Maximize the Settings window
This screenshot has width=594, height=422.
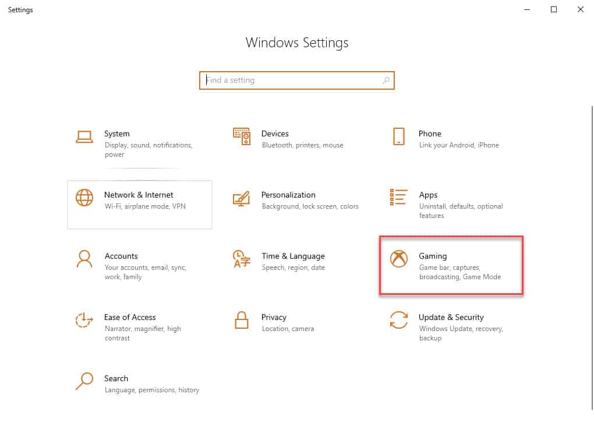click(x=554, y=9)
